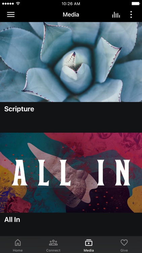142x253 pixels.
Task: Tap the audio equalizer bars icon
Action: pos(116,15)
